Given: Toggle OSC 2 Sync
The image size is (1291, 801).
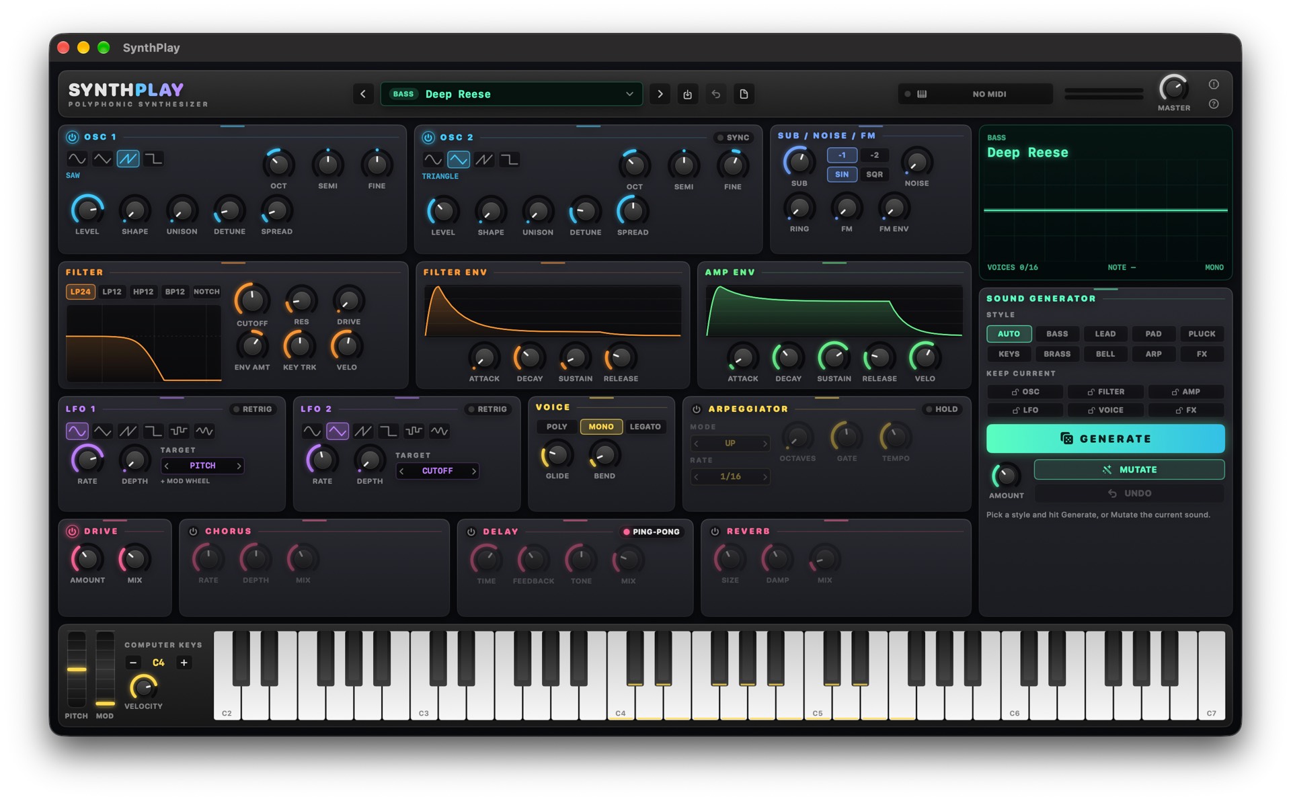Looking at the screenshot, I should pos(733,138).
